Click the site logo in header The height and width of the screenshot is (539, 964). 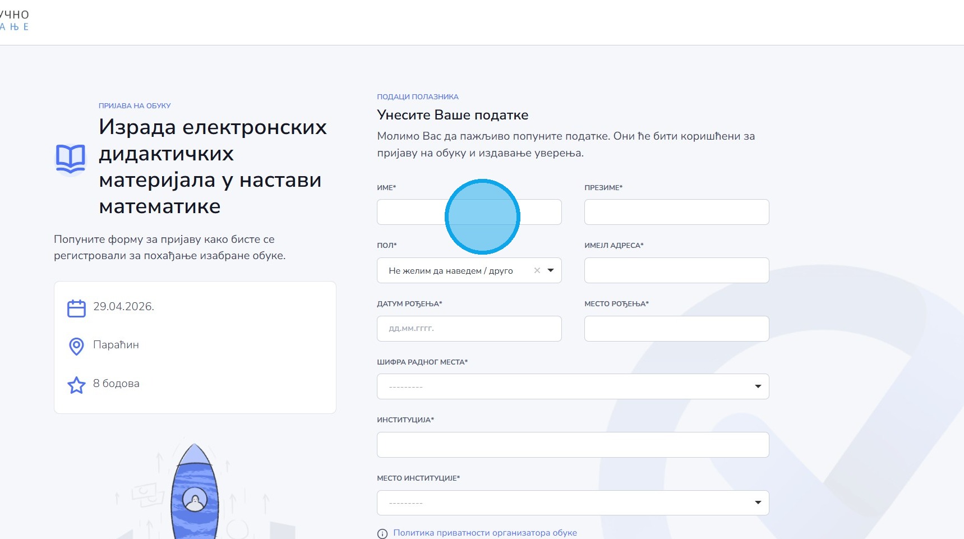[x=15, y=20]
